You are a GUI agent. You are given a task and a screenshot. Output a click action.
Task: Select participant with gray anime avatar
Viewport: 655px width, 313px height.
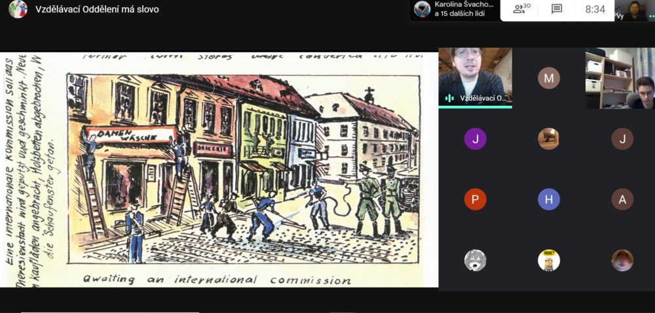click(475, 260)
